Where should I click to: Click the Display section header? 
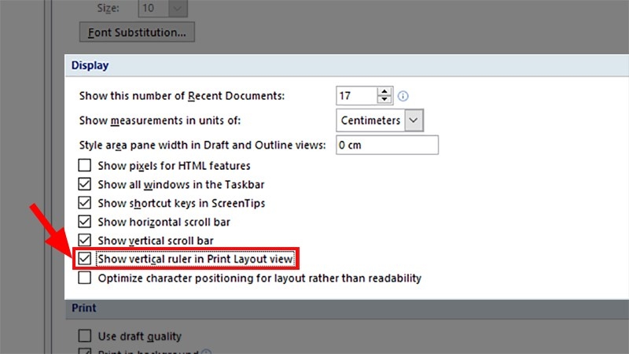tap(90, 65)
